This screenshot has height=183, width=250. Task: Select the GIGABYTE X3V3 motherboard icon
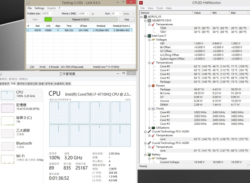click(149, 20)
